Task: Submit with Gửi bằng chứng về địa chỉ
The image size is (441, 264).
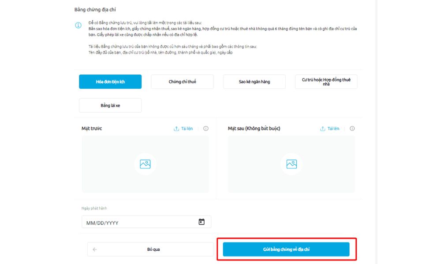Action: (x=286, y=249)
